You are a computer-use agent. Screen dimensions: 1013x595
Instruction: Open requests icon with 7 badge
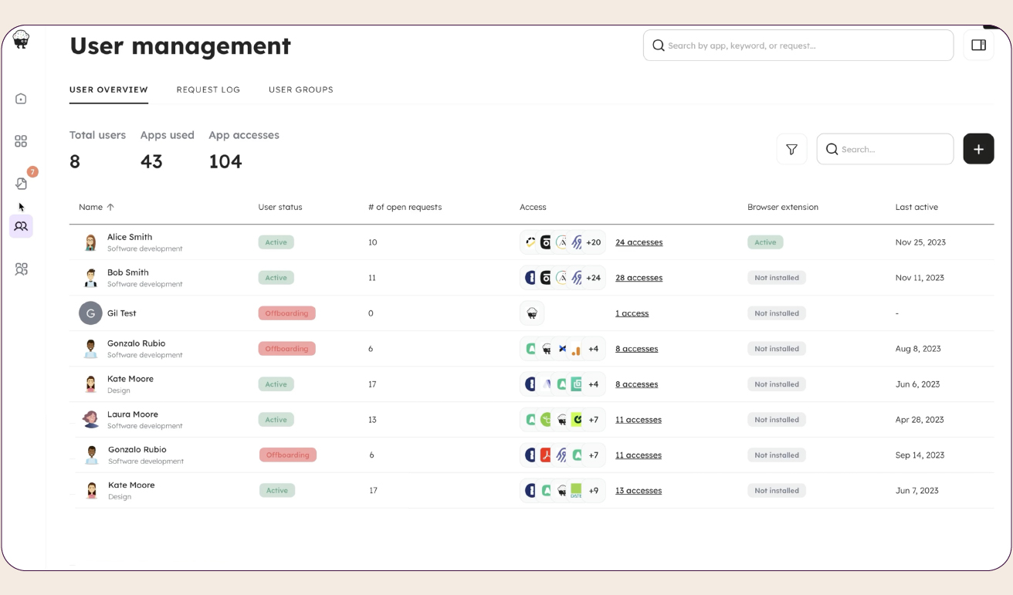(22, 183)
